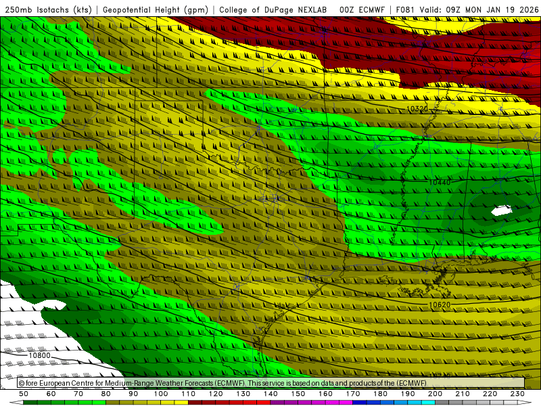The height and width of the screenshot is (406, 541).
Task: Click the 10440 height contour label
Action: click(x=440, y=182)
